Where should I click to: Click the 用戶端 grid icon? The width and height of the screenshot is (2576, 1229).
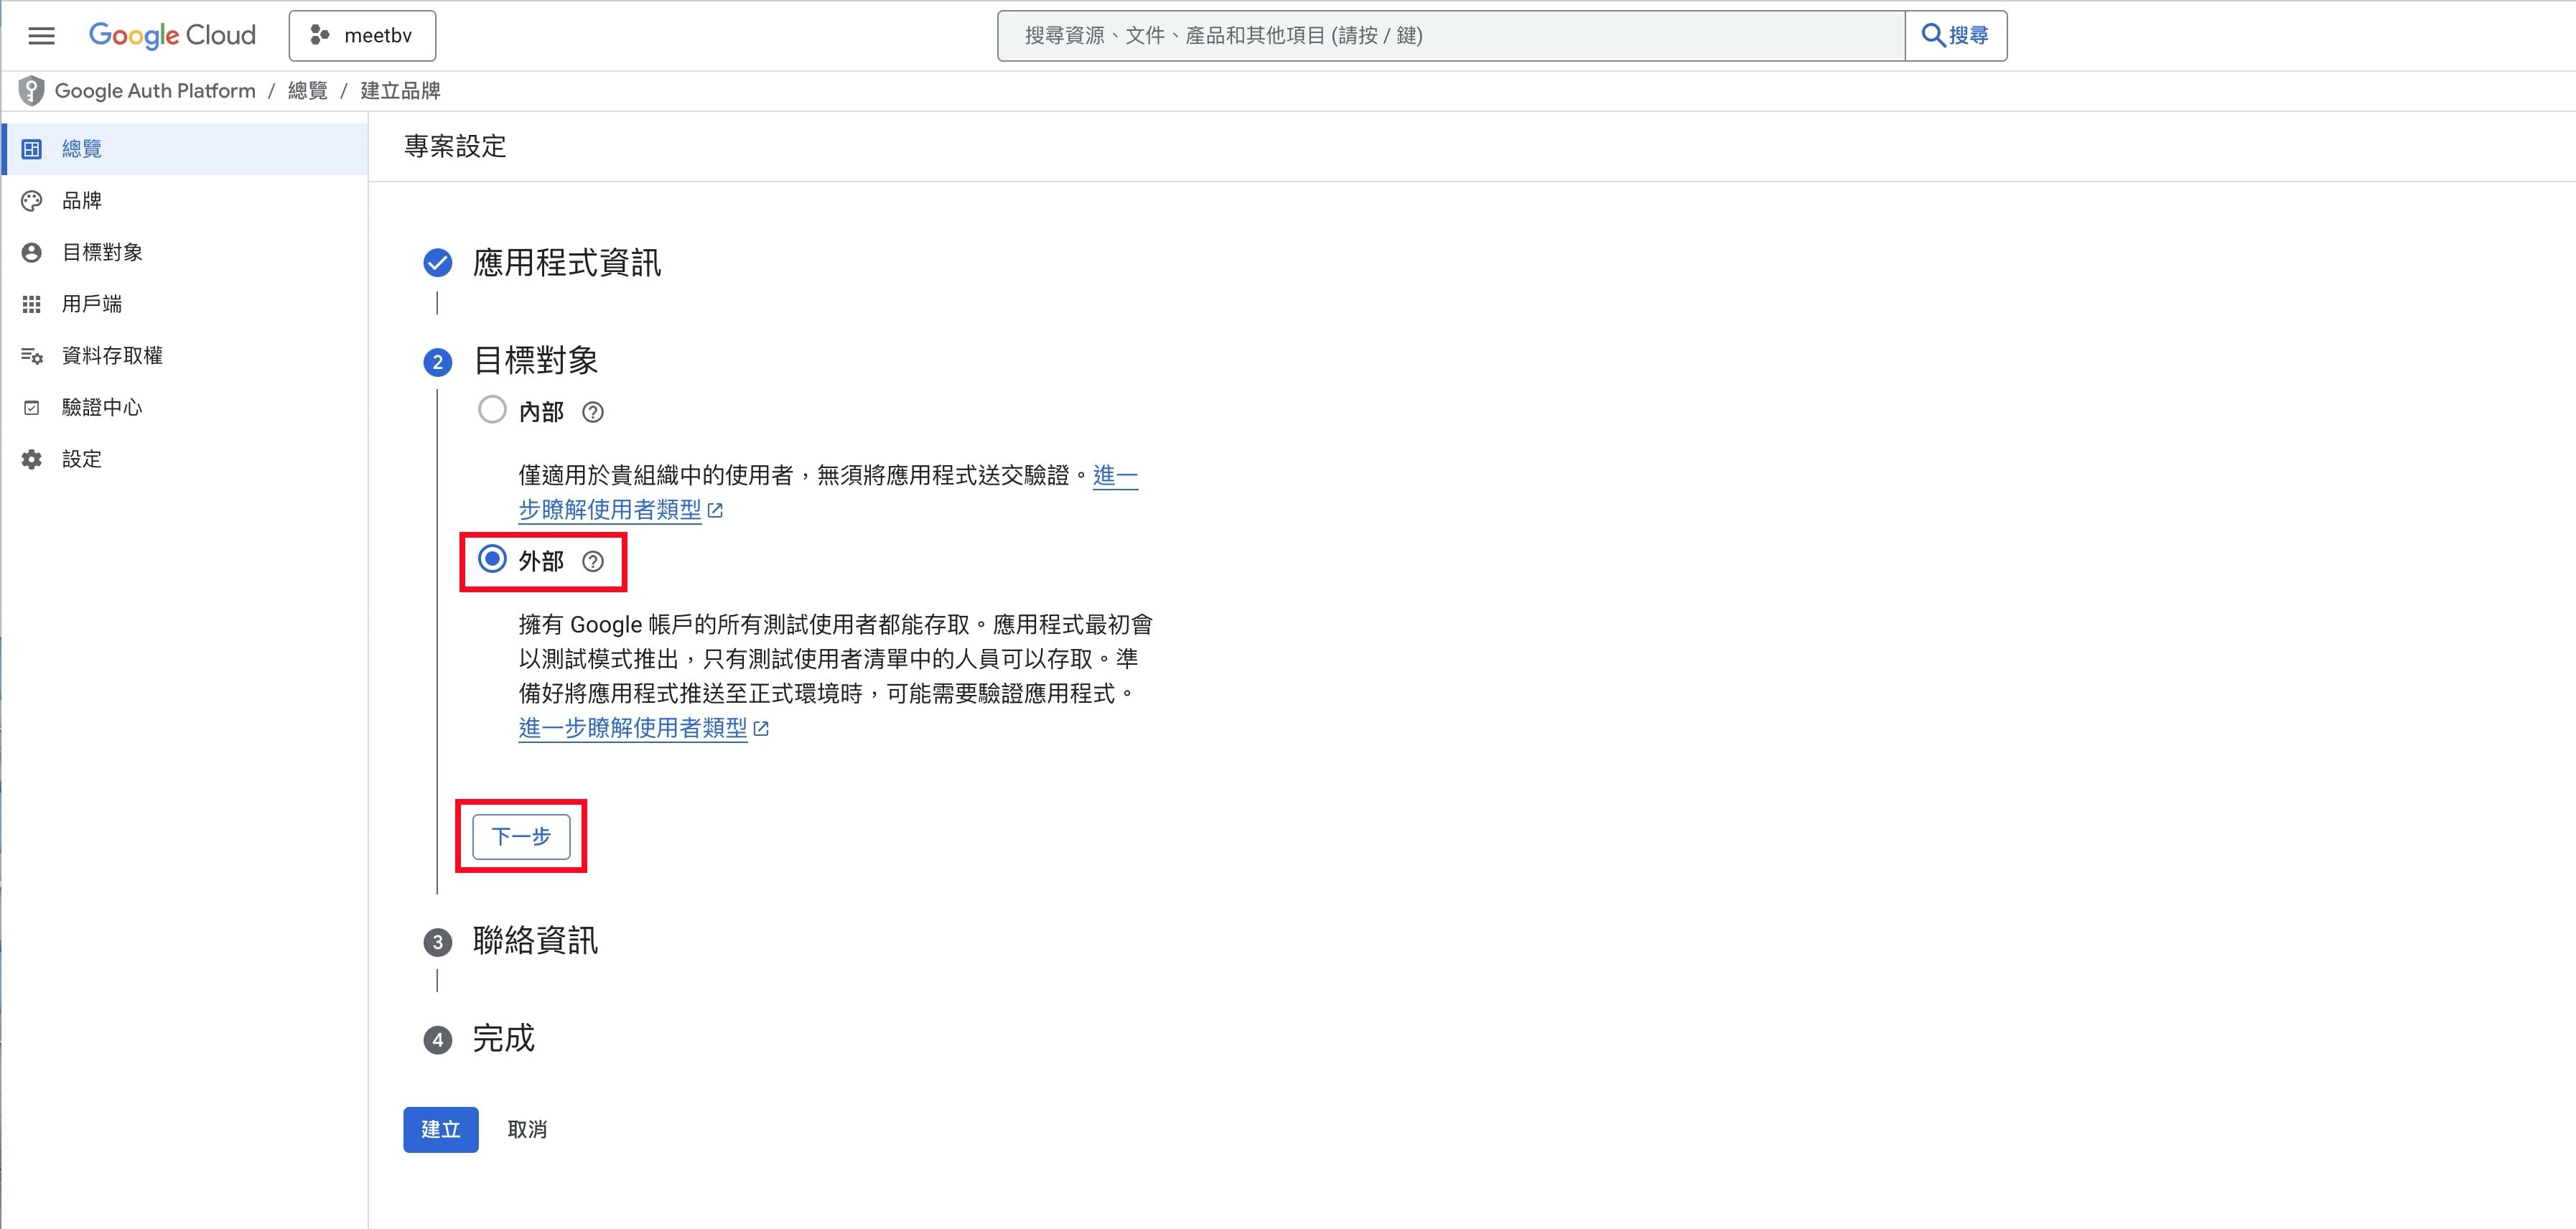(32, 304)
